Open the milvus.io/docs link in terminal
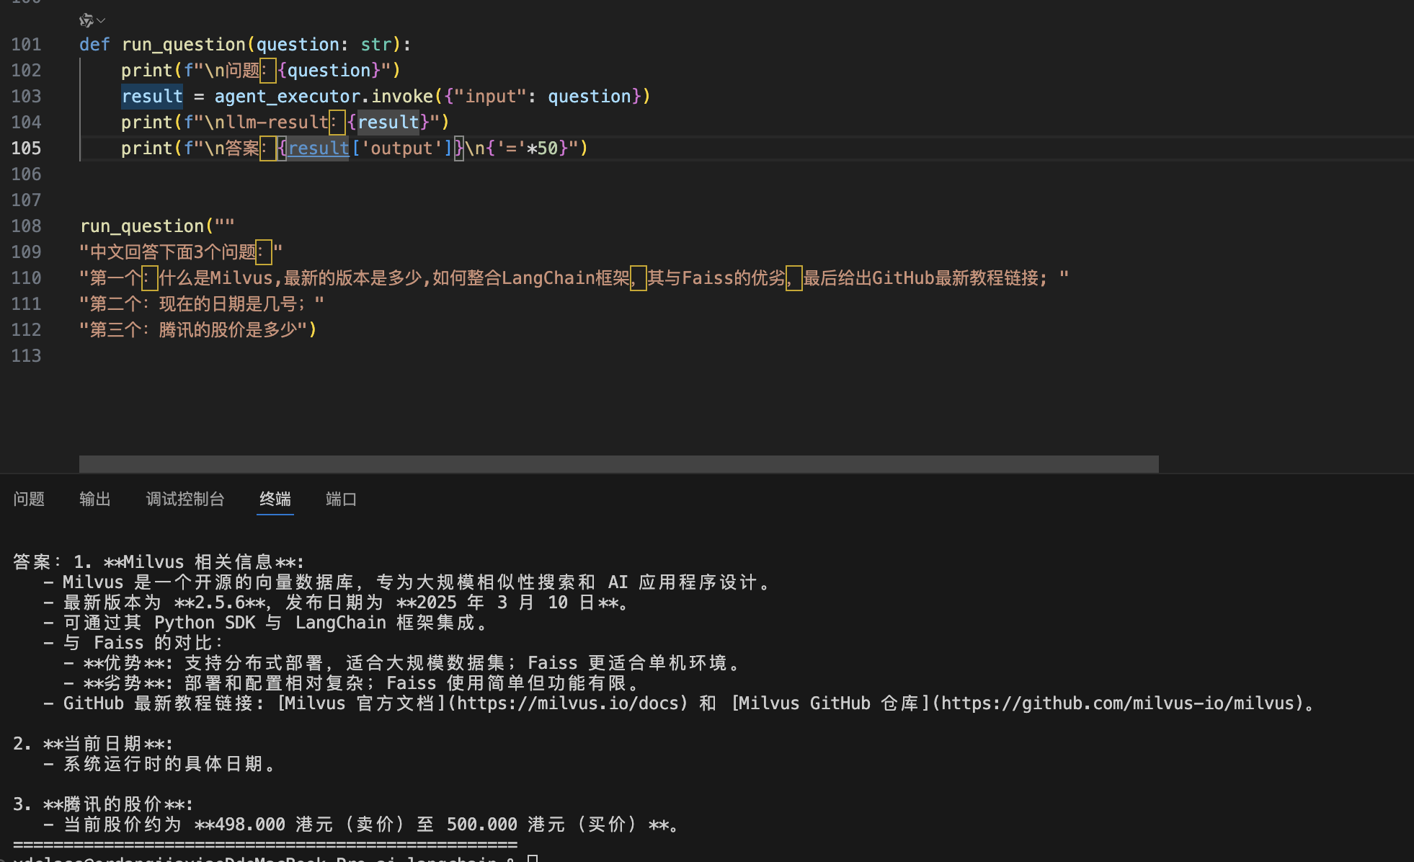This screenshot has width=1414, height=862. click(x=569, y=703)
